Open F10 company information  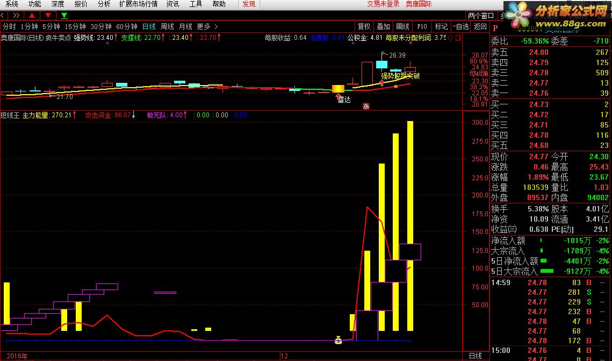coord(422,26)
